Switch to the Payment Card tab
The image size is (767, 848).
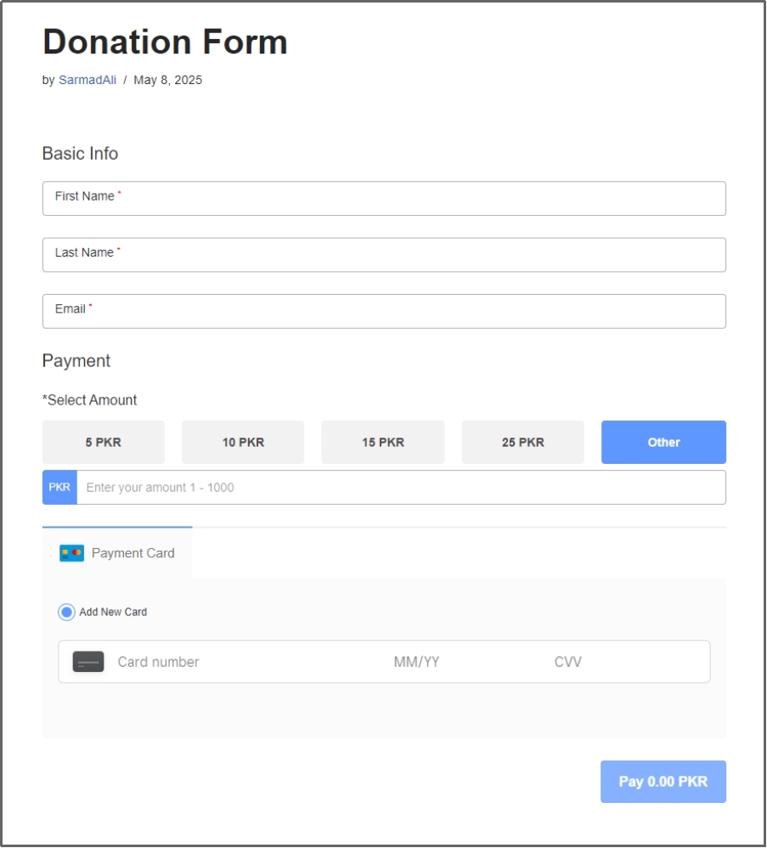(117, 553)
